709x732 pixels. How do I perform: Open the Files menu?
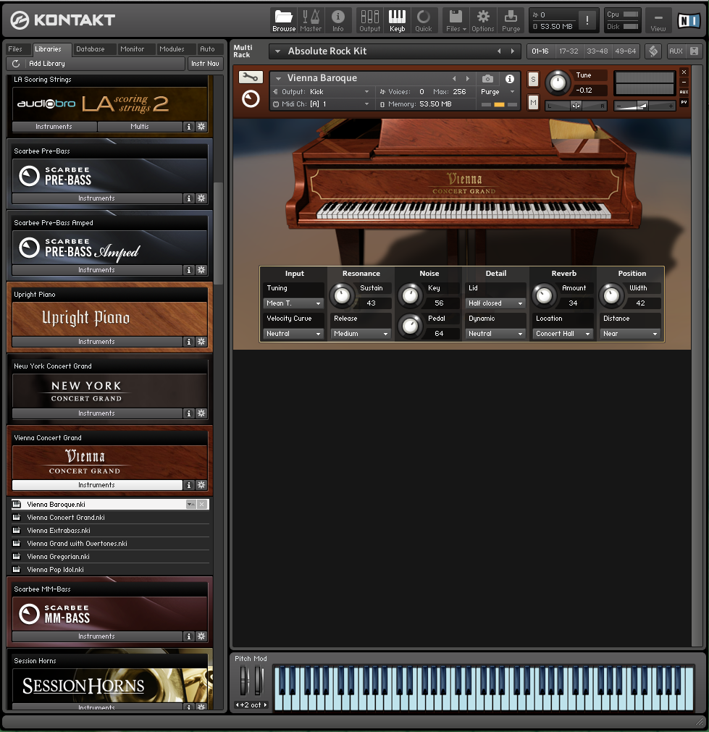[456, 20]
